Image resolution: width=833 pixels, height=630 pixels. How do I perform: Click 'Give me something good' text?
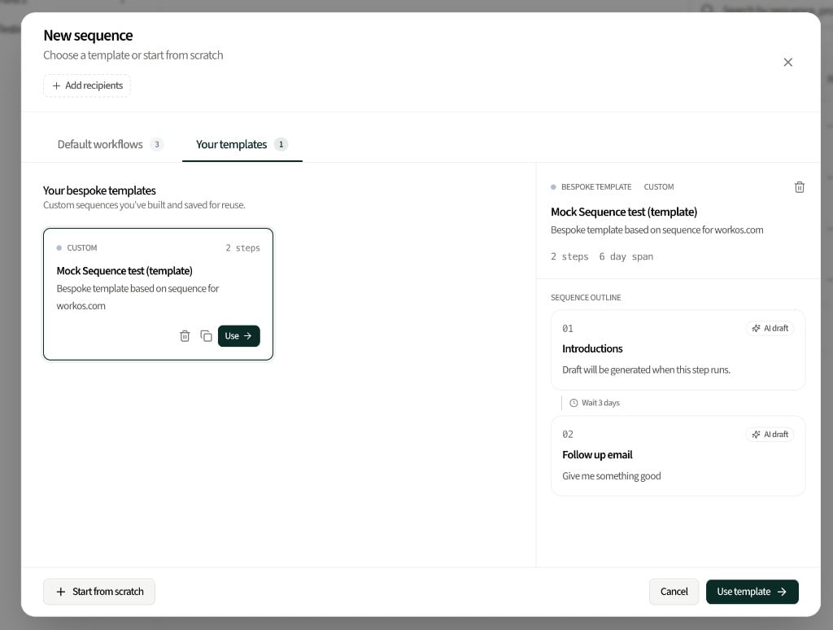point(612,476)
